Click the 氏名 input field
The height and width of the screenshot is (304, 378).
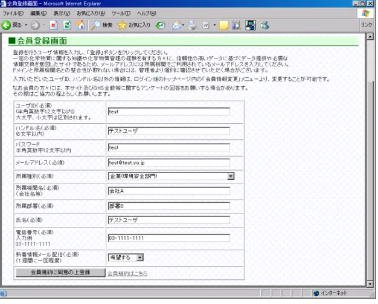point(168,220)
